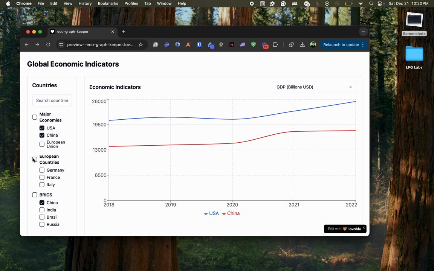Open the Chrome profile avatar

pyautogui.click(x=313, y=44)
